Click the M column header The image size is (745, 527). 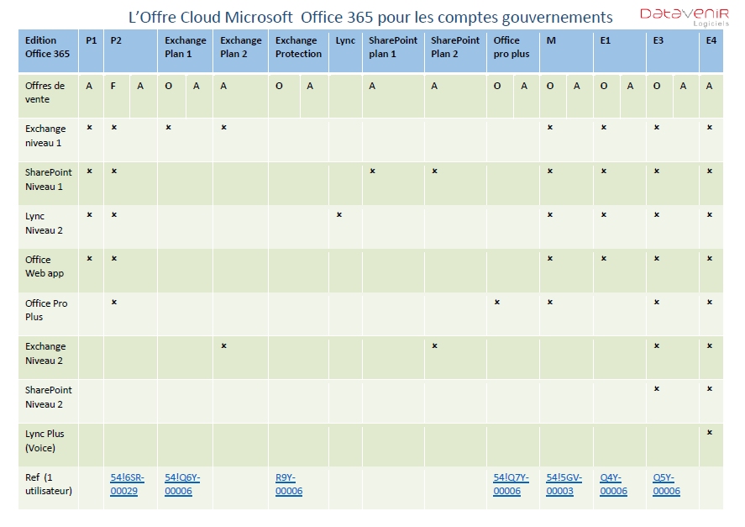point(566,51)
